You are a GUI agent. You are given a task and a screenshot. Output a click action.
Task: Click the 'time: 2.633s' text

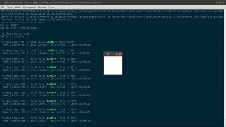pyautogui.click(x=66, y=42)
